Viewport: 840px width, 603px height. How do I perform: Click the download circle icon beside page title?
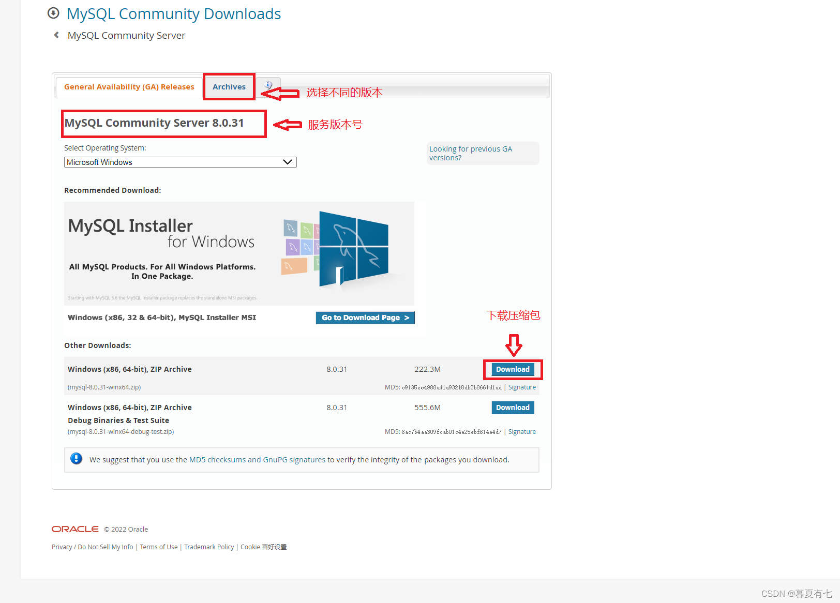point(53,13)
